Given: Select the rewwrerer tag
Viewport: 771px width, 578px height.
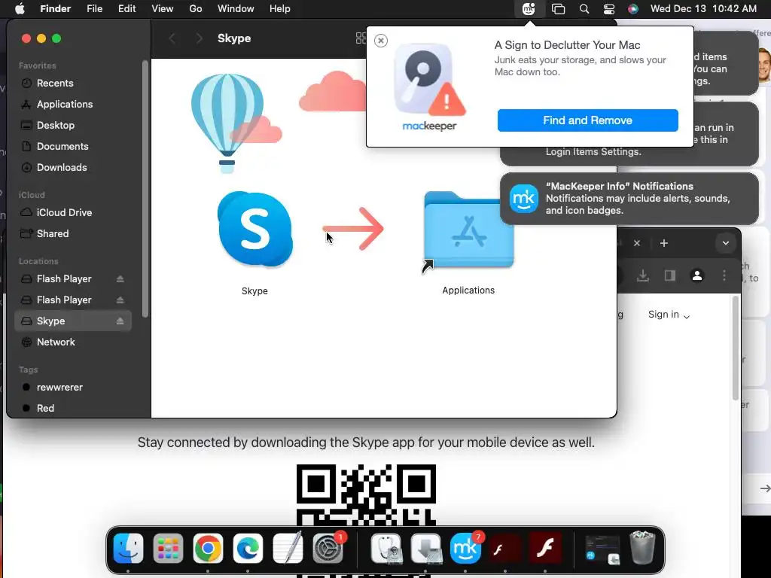Looking at the screenshot, I should [73, 388].
